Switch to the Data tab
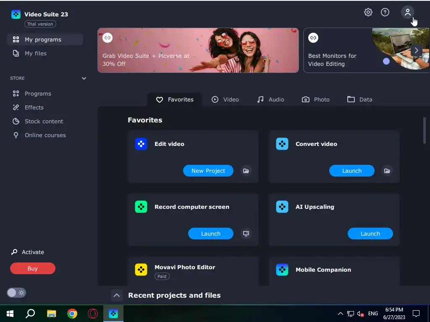Image resolution: width=430 pixels, height=322 pixels. point(360,99)
